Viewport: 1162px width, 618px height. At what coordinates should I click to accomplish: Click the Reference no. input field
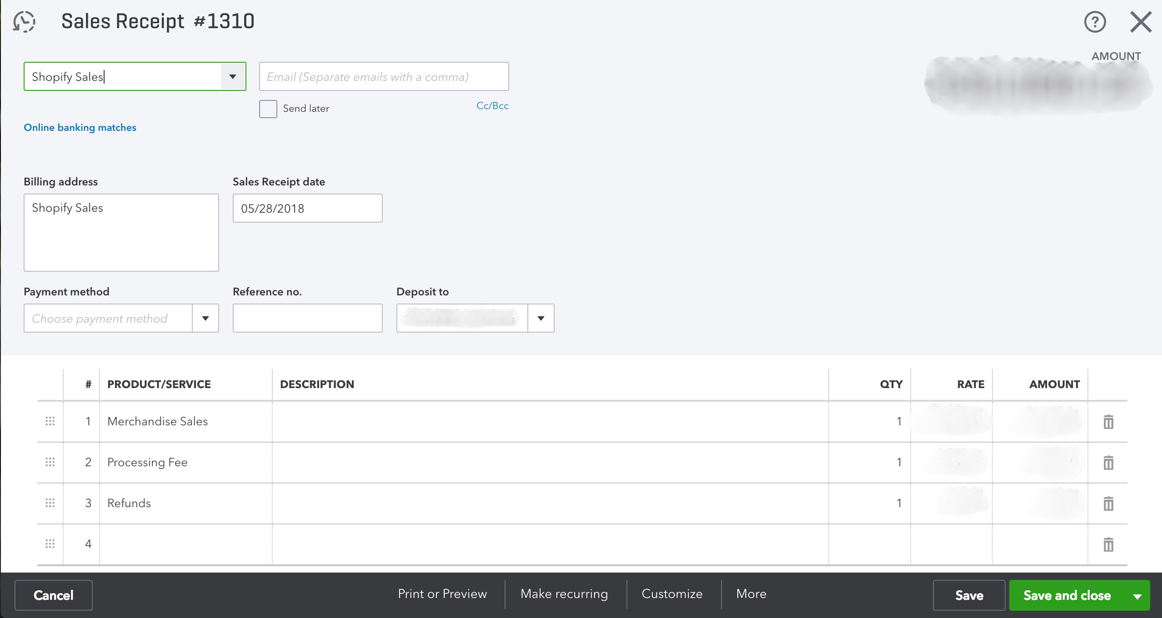307,318
